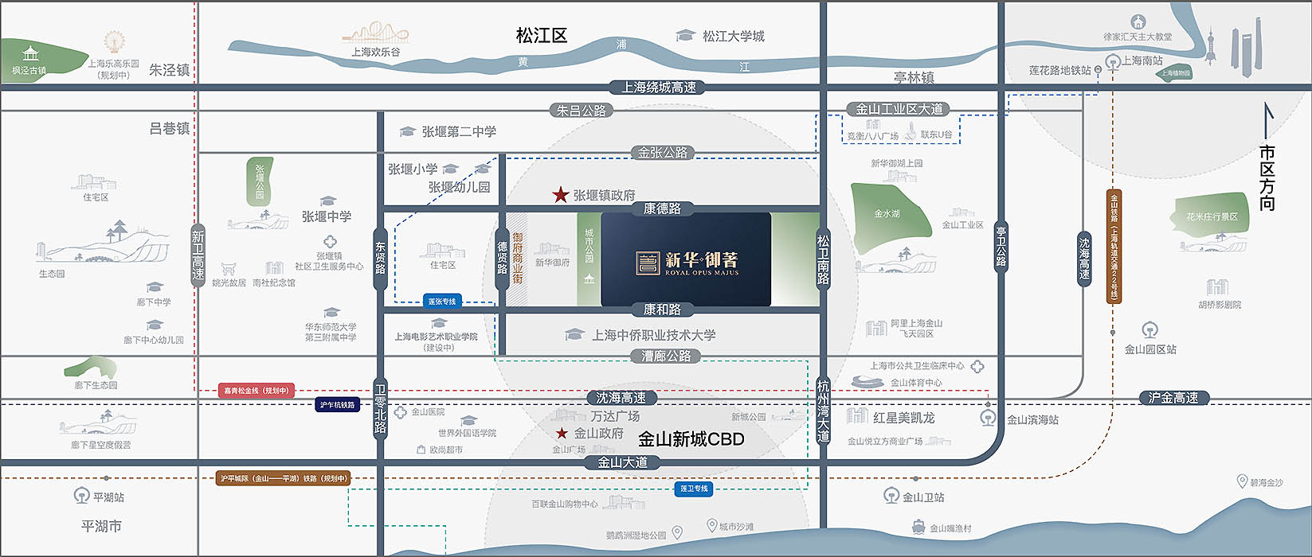Click the medical cross icon beside 金山医院
Screen dimensions: 1312x557
pos(400,412)
